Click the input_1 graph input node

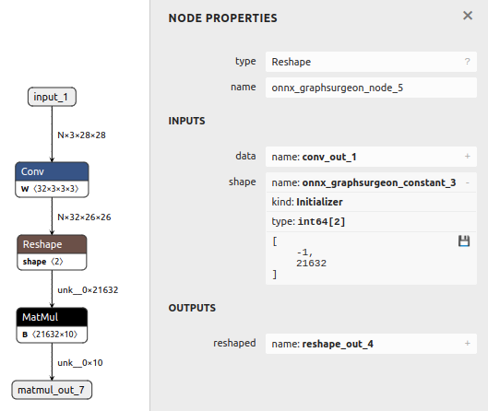click(52, 97)
